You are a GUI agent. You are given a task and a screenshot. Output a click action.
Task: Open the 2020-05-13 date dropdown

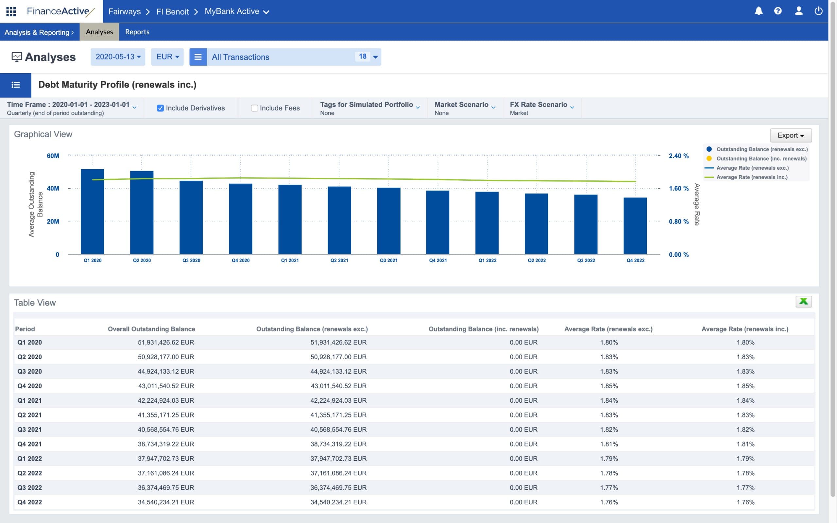118,57
